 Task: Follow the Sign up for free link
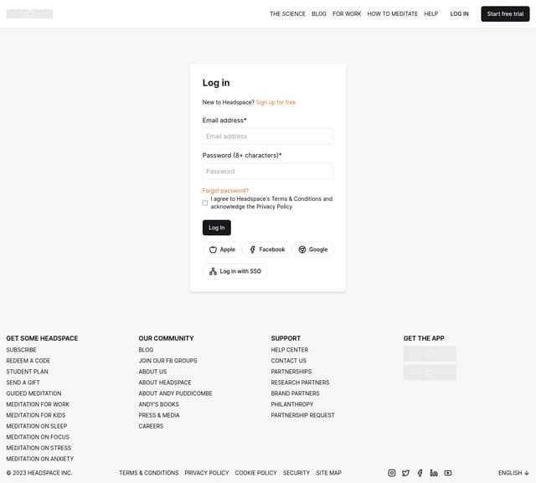[x=276, y=102]
